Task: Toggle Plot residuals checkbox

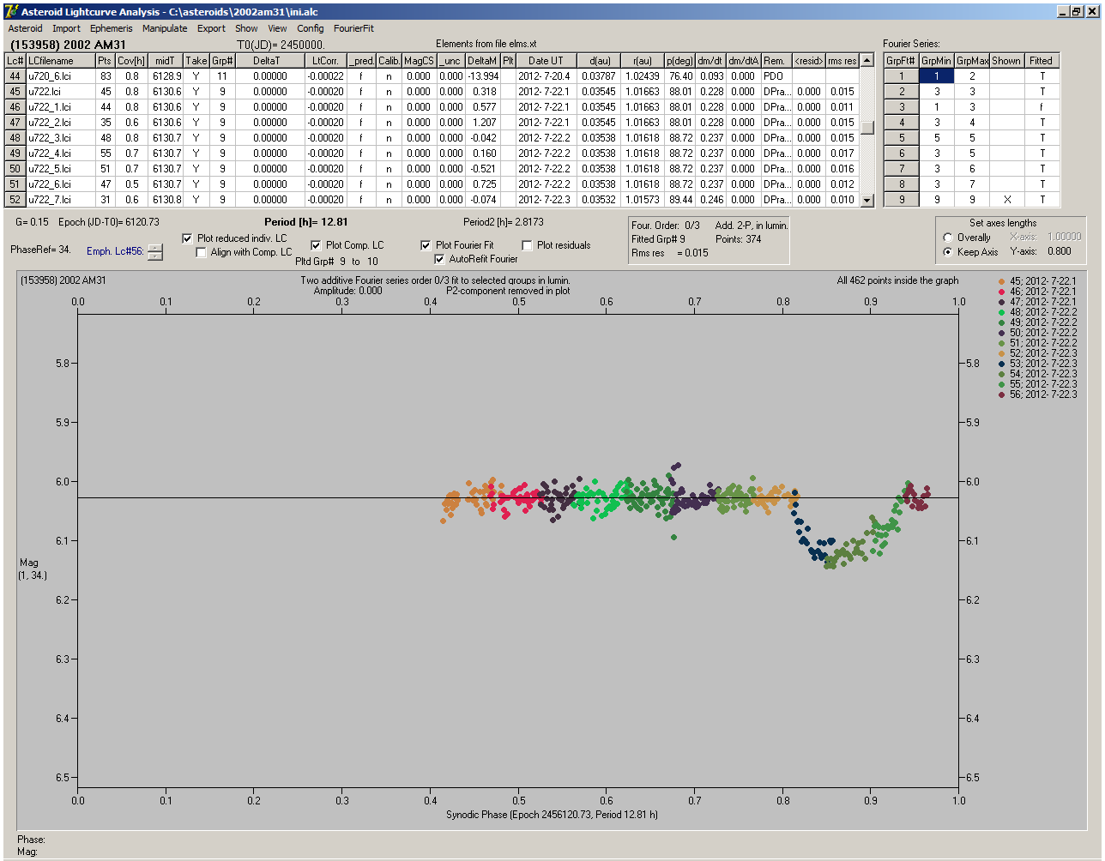Action: (527, 245)
